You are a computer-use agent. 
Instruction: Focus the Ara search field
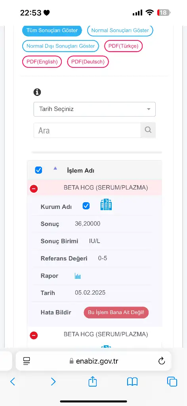pos(87,130)
